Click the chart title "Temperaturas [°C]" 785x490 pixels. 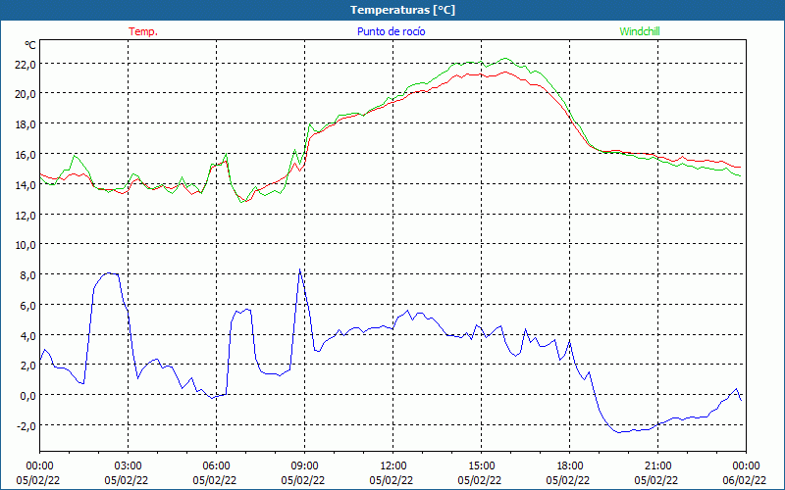(402, 10)
